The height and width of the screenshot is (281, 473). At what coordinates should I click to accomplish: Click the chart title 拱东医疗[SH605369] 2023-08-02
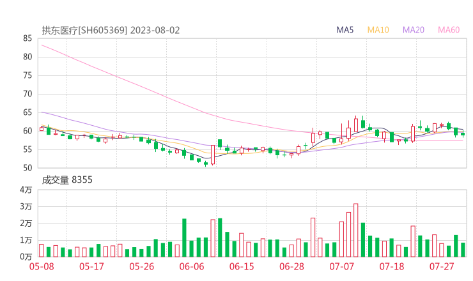coord(111,31)
